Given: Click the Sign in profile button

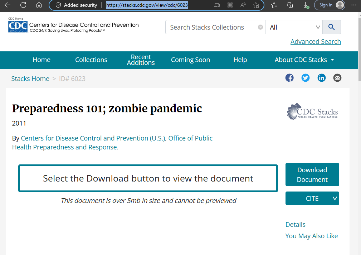Looking at the screenshot, I should (330, 5).
